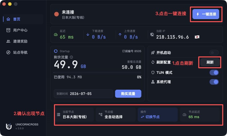Viewport: 227px width, 136px height.
Task: Click the shield icon beside TUN 模式
Action: [x=153, y=73]
